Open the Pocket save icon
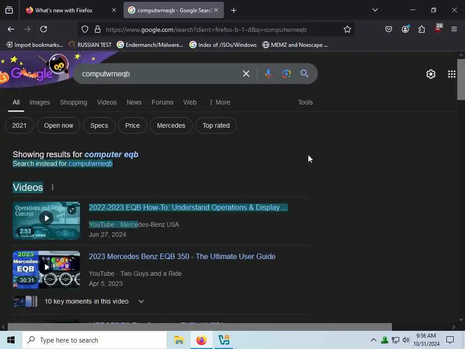The width and height of the screenshot is (465, 349). point(389,29)
